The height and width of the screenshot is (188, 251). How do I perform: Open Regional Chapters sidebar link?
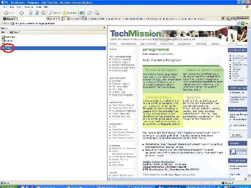[123, 95]
